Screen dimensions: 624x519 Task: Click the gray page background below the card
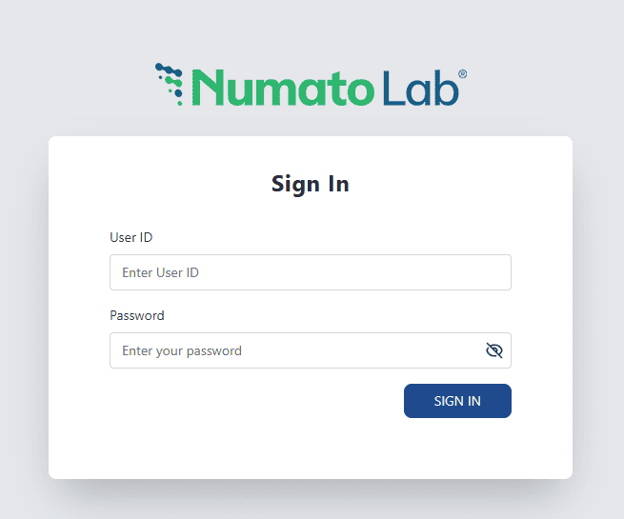tap(311, 500)
